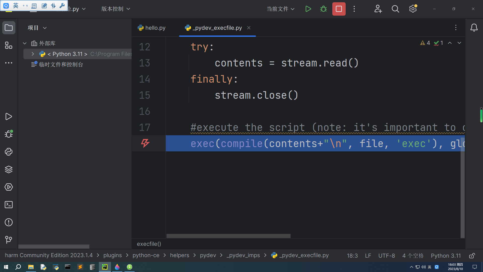Image resolution: width=483 pixels, height=272 pixels.
Task: Open Windows taskbar search
Action: click(x=18, y=267)
